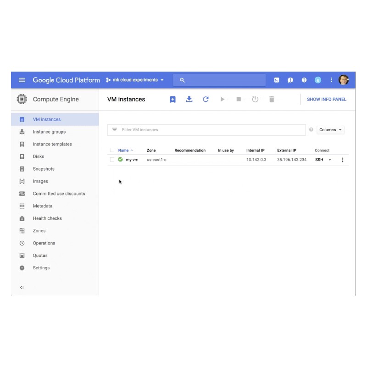This screenshot has width=367, height=367.
Task: Expand the SSH connection options arrow
Action: point(330,160)
